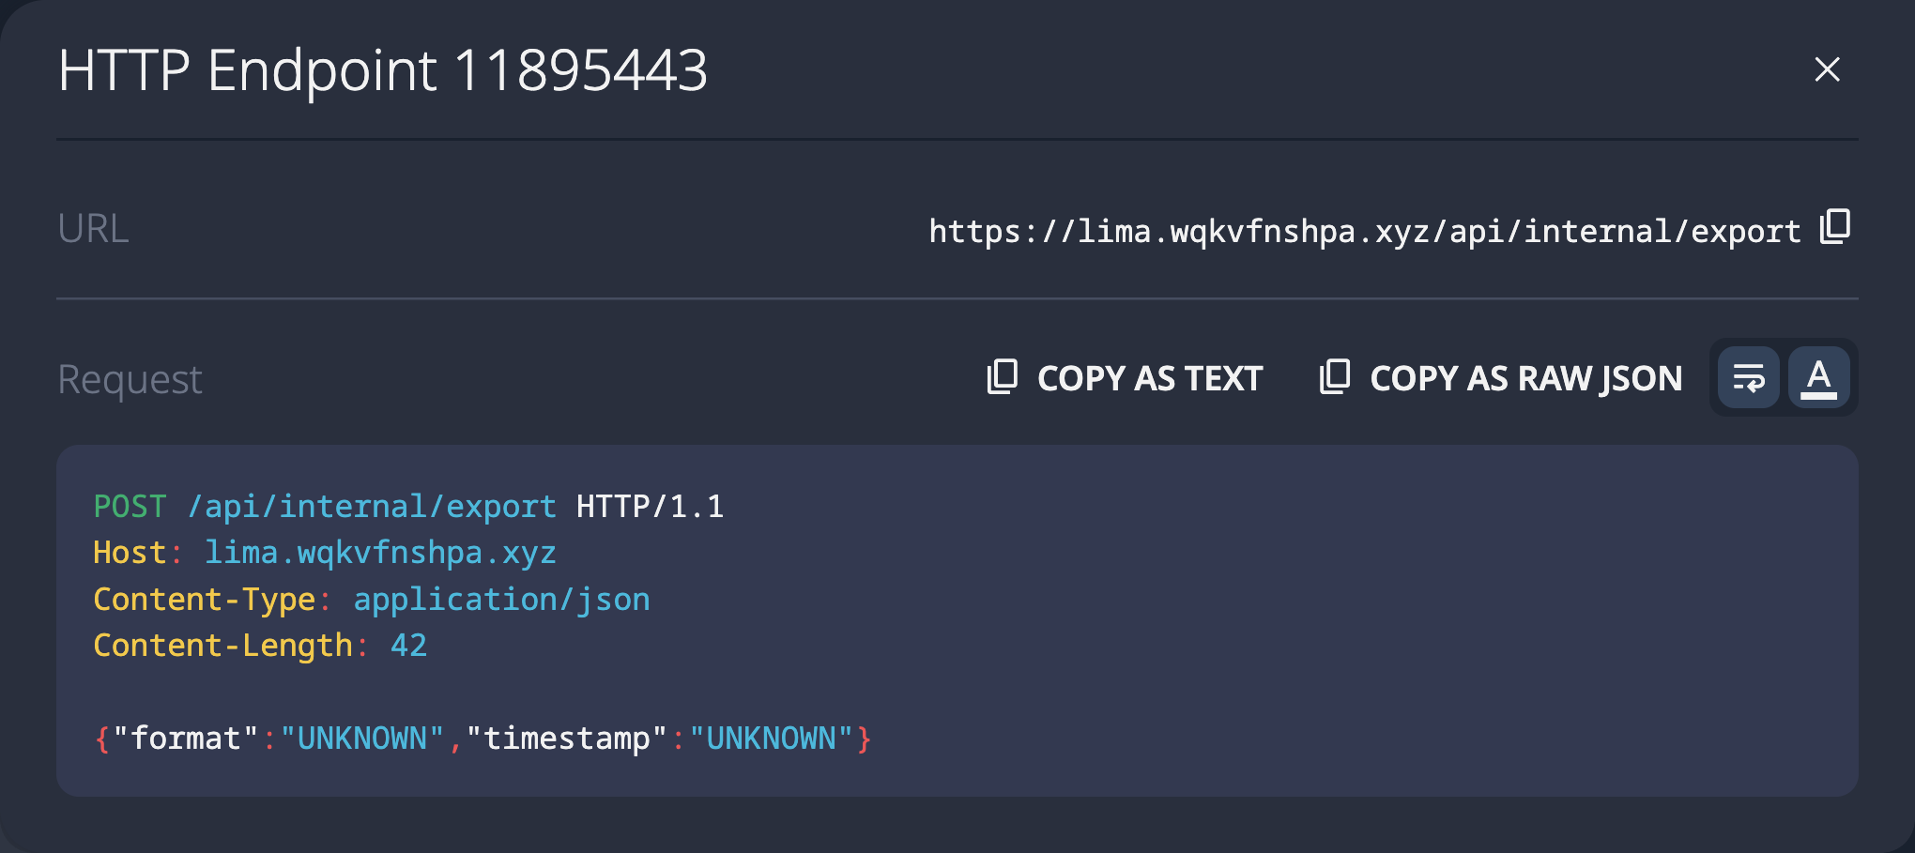Viewport: 1915px width, 853px height.
Task: Click the "timestamp" key in the JSON body
Action: click(566, 739)
